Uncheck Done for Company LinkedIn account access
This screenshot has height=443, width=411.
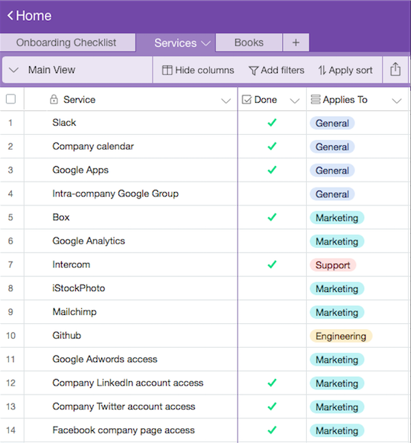point(272,383)
